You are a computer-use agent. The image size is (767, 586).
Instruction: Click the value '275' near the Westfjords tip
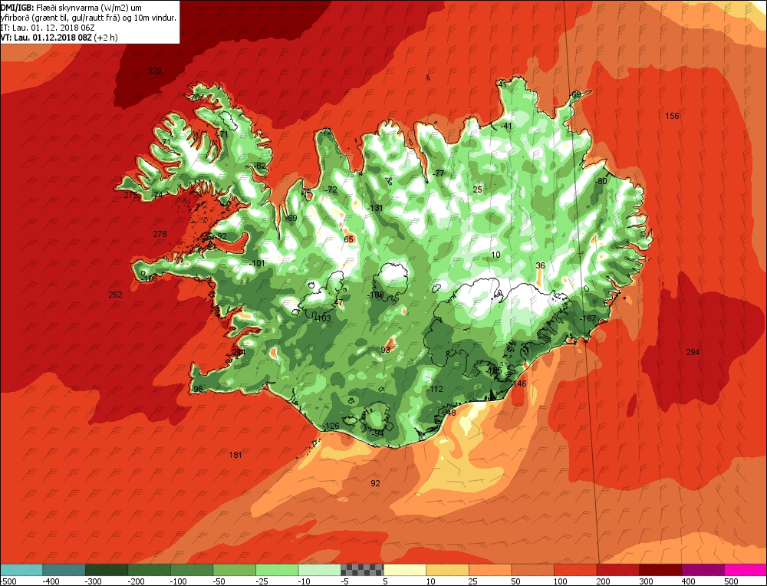pos(130,195)
